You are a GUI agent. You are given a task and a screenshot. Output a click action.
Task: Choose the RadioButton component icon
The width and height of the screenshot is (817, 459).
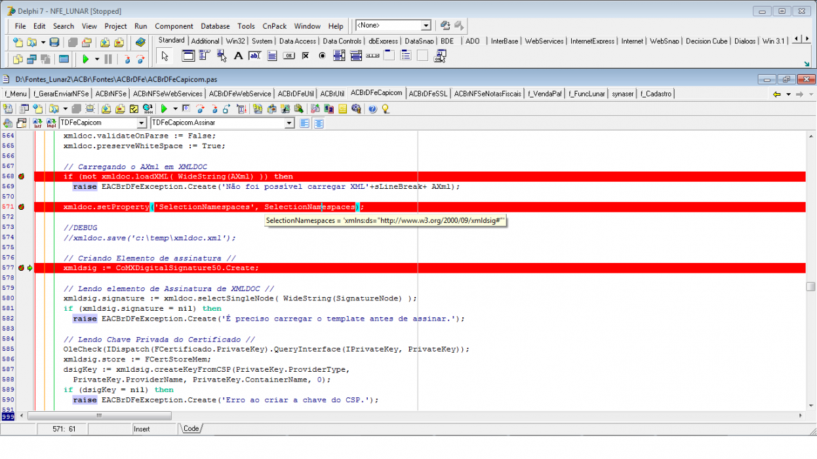click(322, 56)
